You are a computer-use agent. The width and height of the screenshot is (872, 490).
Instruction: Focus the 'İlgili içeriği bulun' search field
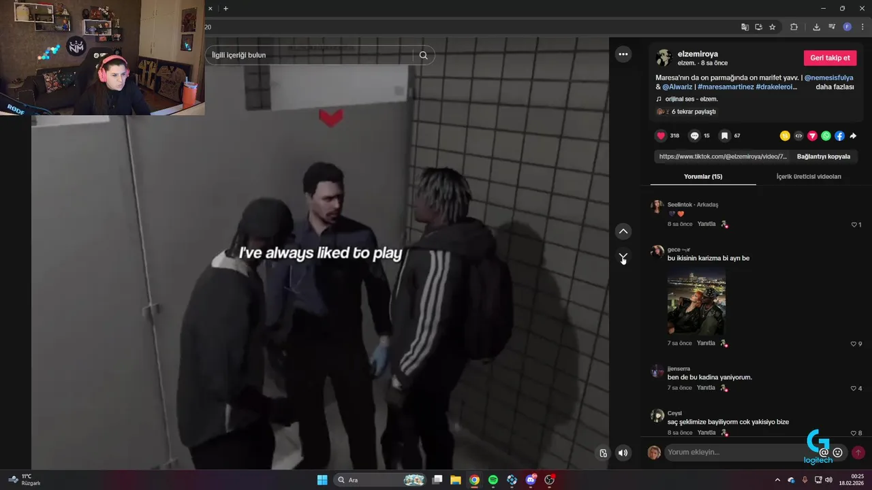tap(311, 55)
